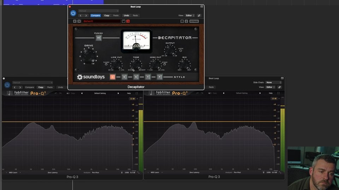This screenshot has width=339, height=190.
Task: Click previous setting arrow in left Pro-Q 3 header
Action: (15, 87)
